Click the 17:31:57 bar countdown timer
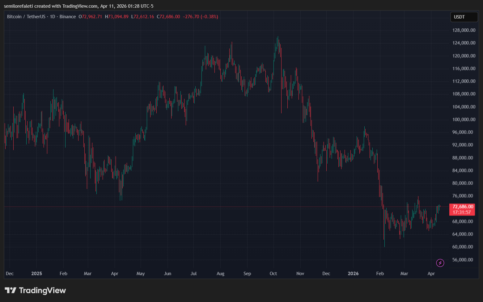This screenshot has height=302, width=483. point(462,212)
